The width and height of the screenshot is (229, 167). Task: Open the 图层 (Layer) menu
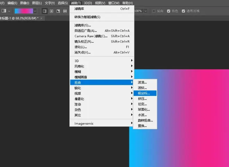click(x=37, y=3)
